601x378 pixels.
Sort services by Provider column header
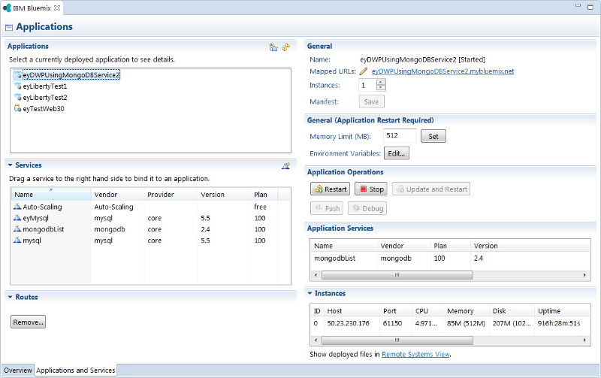point(171,195)
